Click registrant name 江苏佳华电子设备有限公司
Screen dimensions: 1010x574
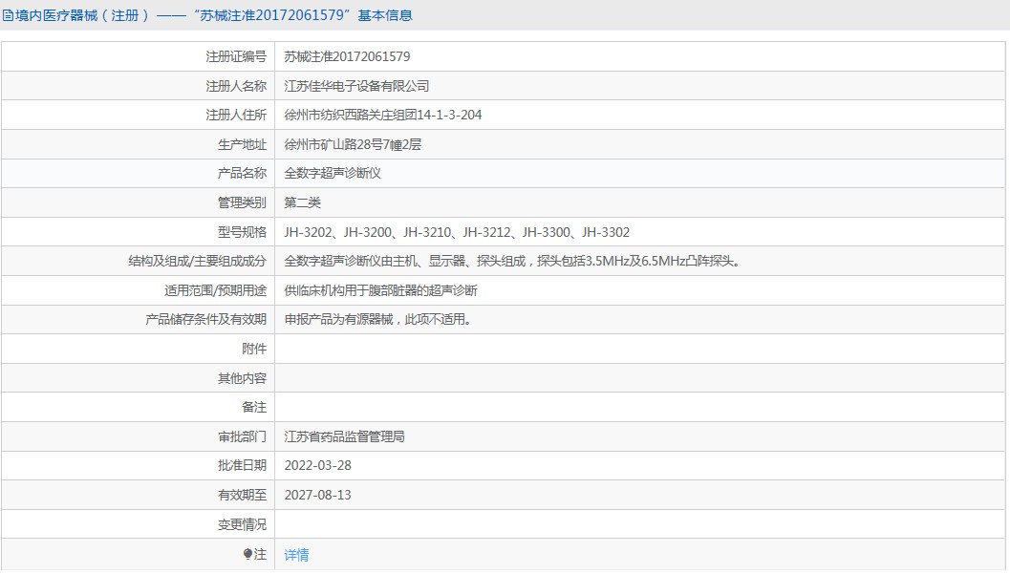pos(356,86)
